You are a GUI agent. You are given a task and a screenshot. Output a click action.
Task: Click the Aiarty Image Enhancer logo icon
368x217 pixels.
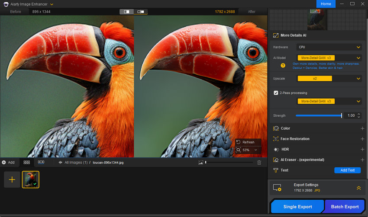6,4
